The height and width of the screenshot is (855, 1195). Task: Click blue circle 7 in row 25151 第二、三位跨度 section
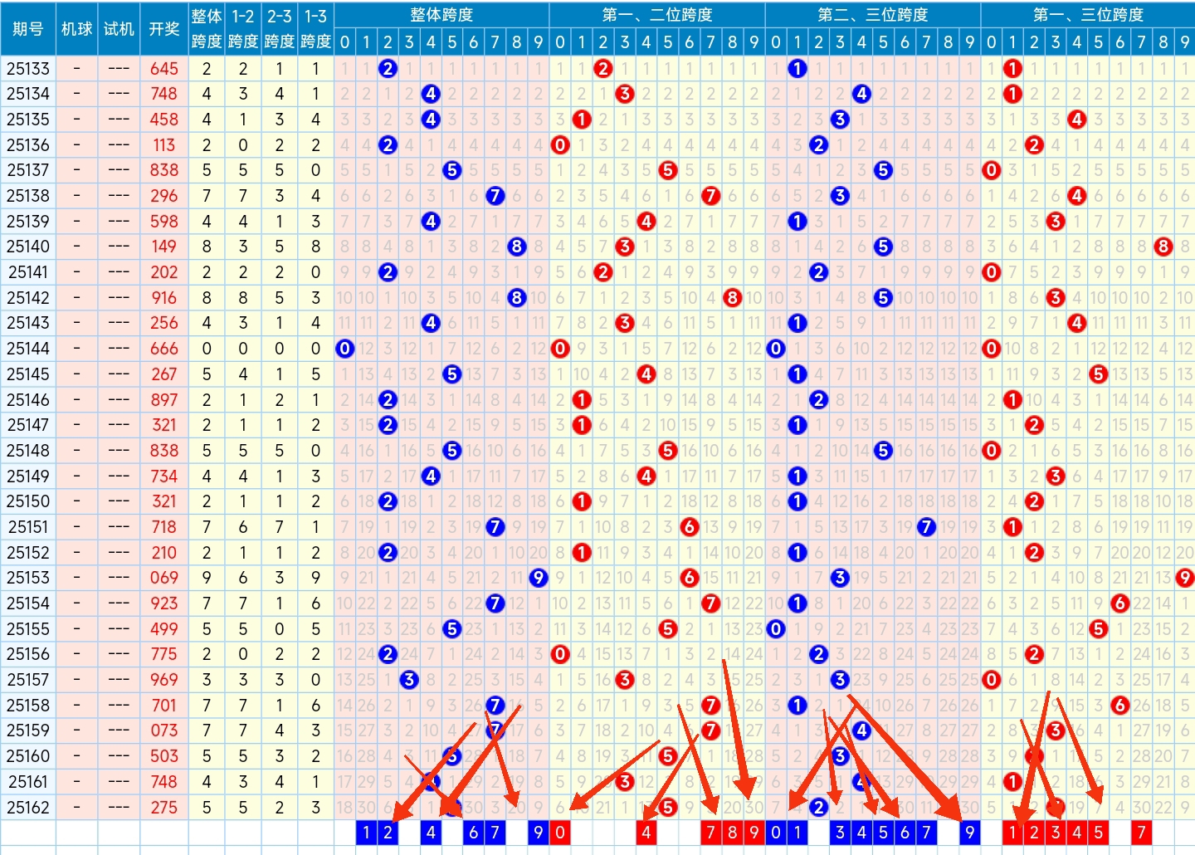(x=926, y=527)
